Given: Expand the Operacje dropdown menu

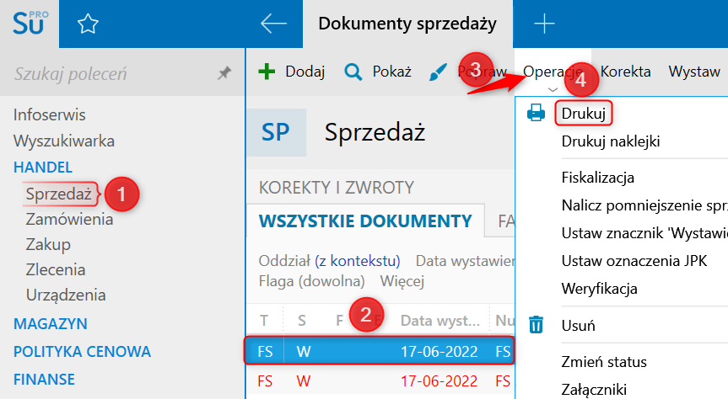Looking at the screenshot, I should coord(552,73).
